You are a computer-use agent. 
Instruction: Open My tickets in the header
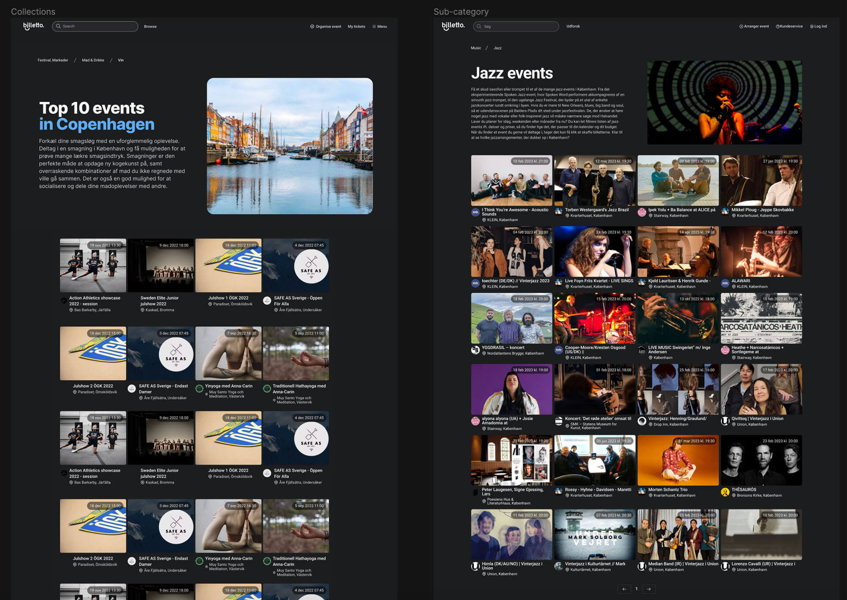coord(356,26)
